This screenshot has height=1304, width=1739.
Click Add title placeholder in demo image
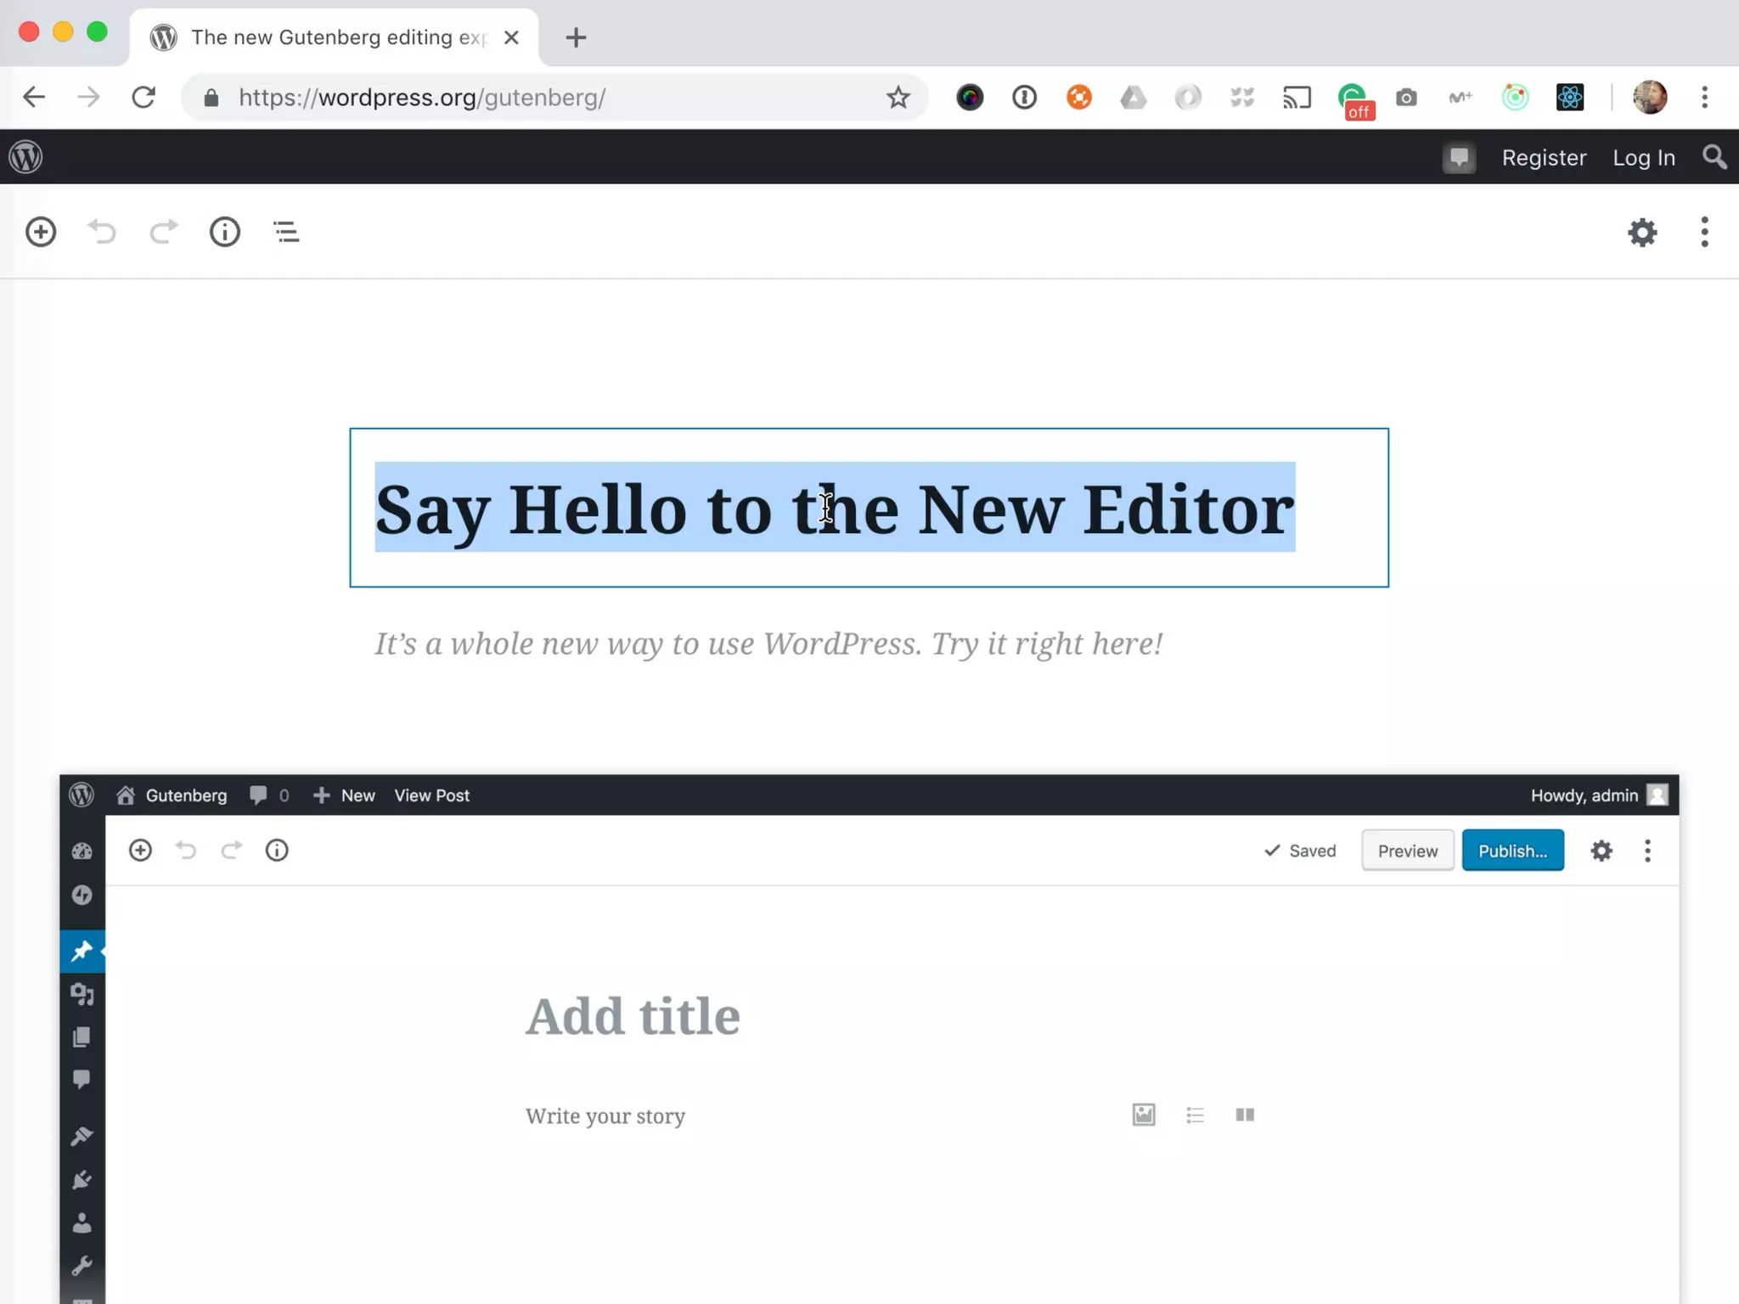coord(633,1016)
